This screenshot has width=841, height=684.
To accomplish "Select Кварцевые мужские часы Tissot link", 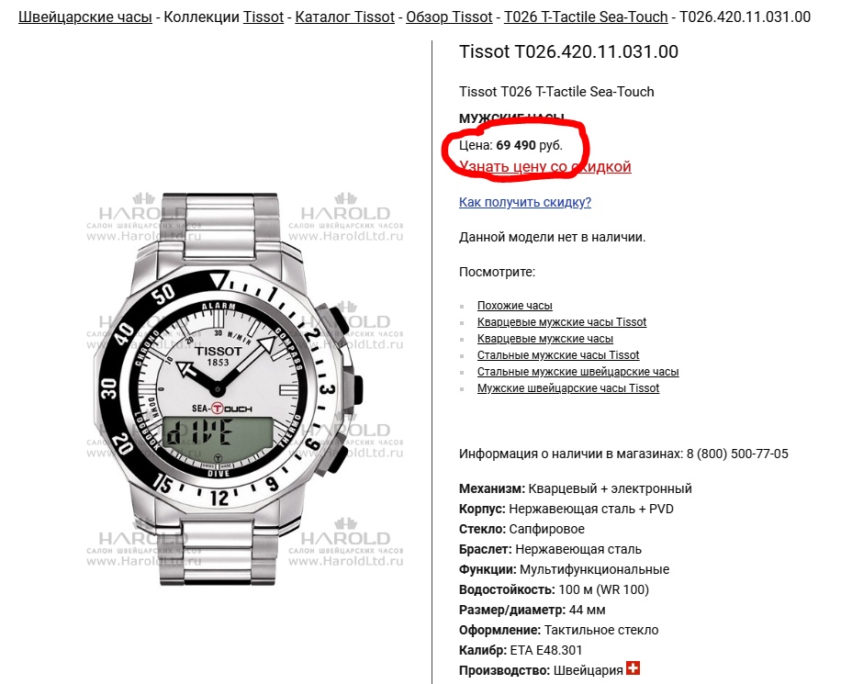I will 562,322.
